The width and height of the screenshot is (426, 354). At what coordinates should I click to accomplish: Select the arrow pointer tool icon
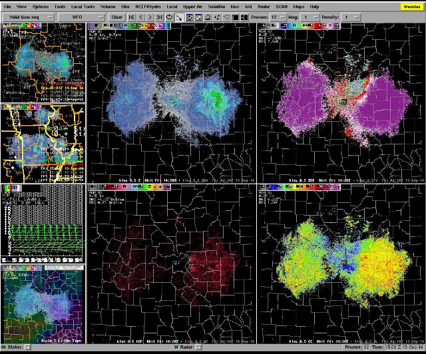pos(180,17)
